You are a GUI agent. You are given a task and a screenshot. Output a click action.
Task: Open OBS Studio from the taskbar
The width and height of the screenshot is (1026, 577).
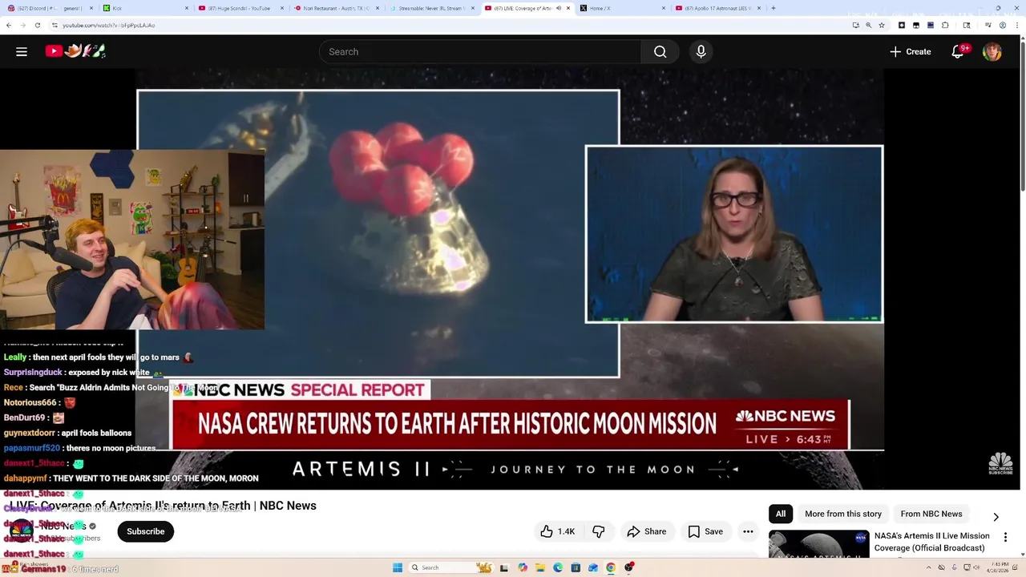click(629, 567)
